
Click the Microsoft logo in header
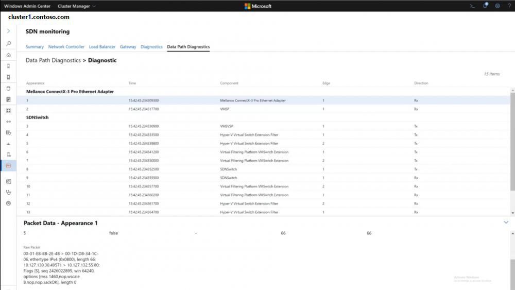point(258,6)
